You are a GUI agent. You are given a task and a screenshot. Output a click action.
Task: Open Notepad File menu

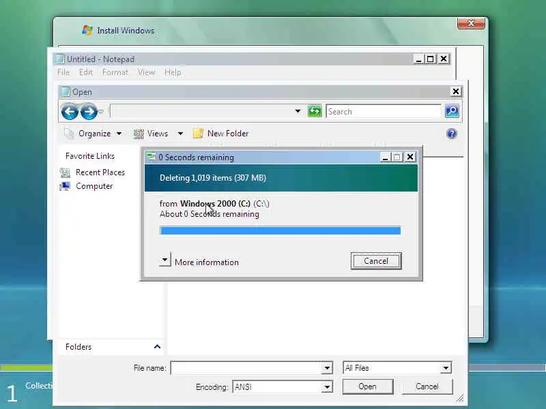coord(63,72)
